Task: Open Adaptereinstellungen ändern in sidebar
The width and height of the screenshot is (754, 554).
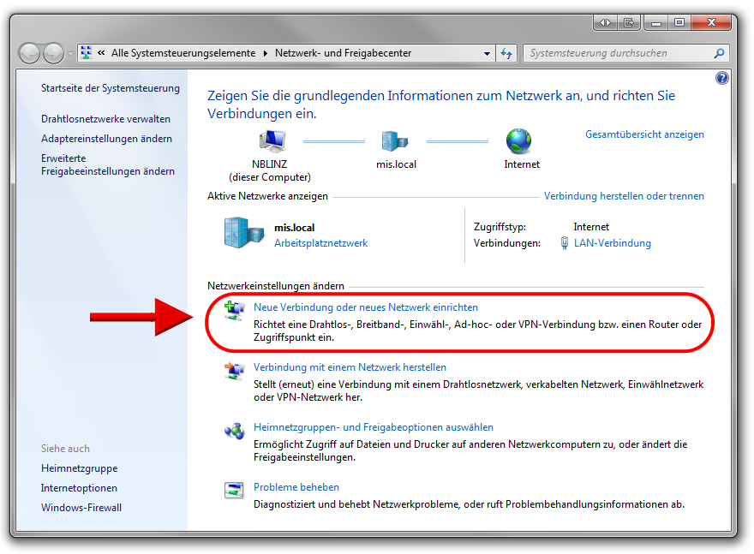Action: 106,139
